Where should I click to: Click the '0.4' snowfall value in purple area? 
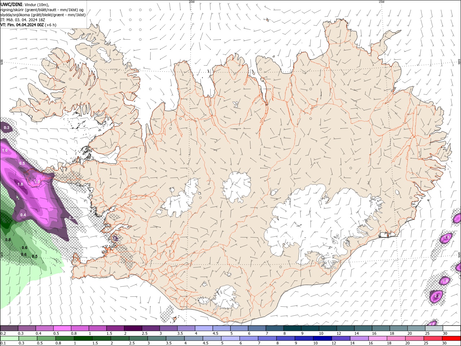(23, 215)
